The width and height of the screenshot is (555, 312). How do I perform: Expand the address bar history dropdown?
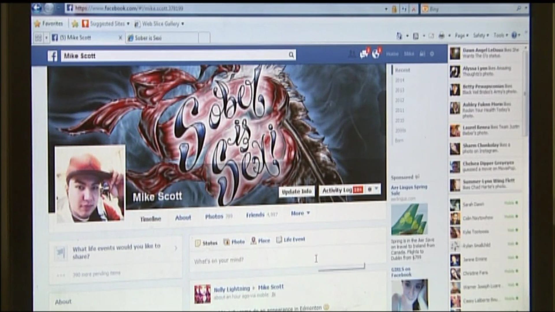pyautogui.click(x=386, y=9)
